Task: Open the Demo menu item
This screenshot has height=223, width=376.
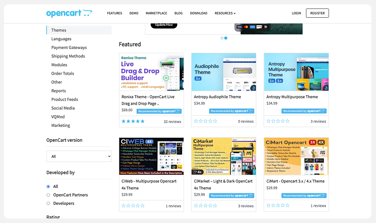Action: click(x=134, y=13)
